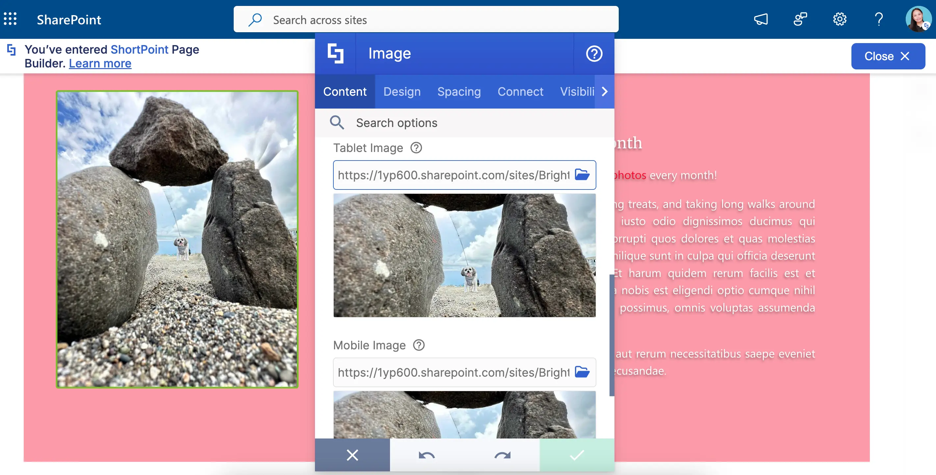Click the ShortPoint logo in notification bar

[x=11, y=50]
